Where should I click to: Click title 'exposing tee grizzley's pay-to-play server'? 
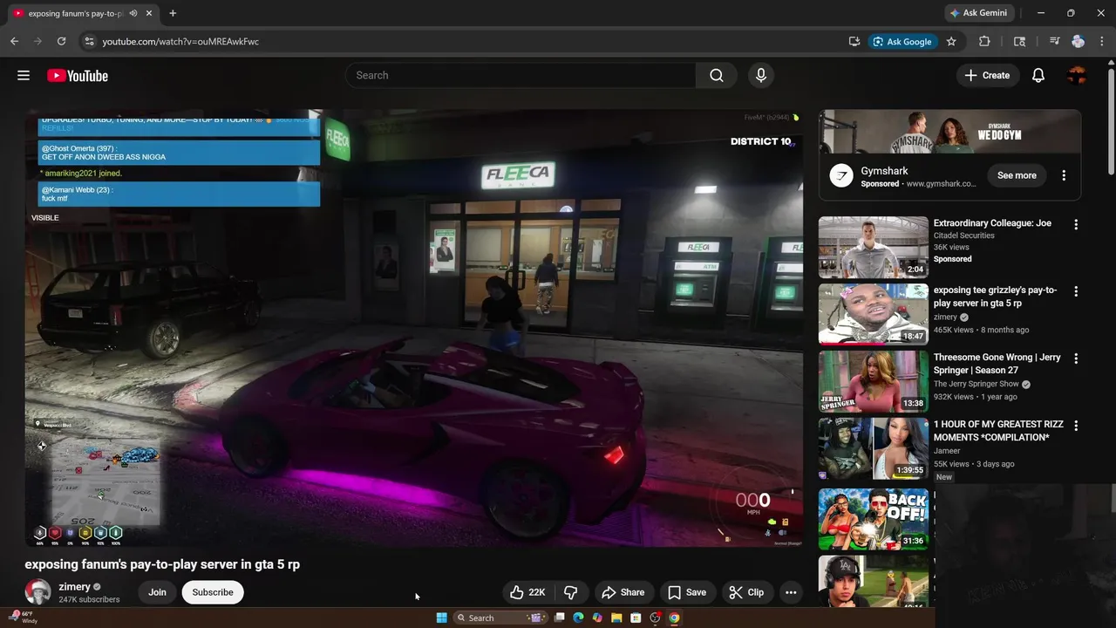coord(995,297)
